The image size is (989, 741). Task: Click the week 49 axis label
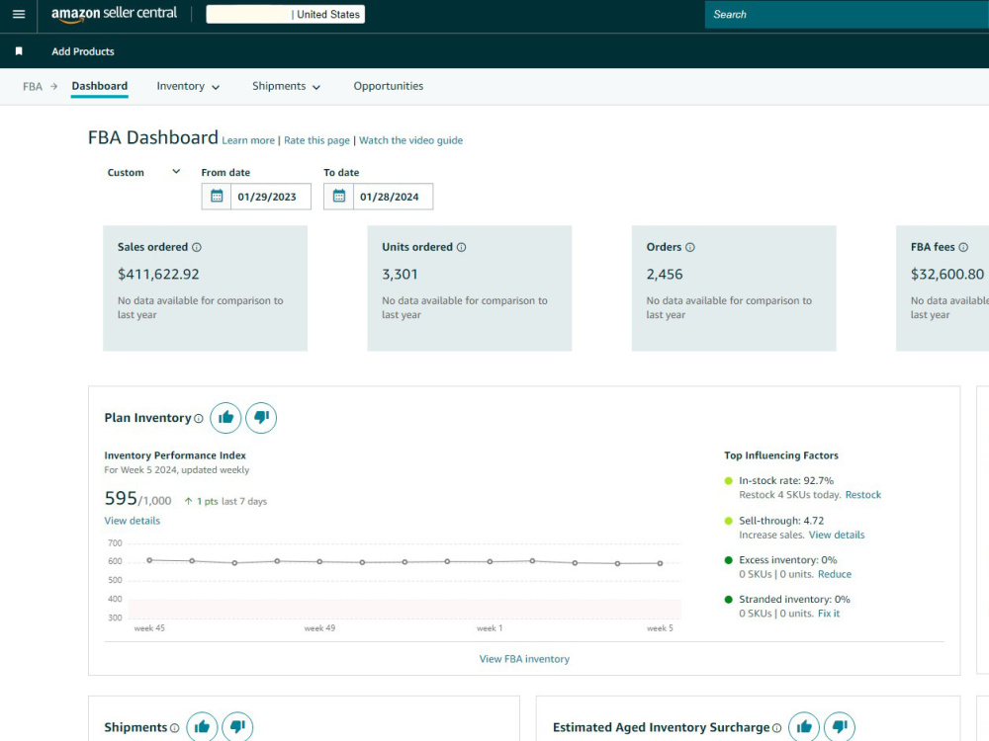(319, 628)
